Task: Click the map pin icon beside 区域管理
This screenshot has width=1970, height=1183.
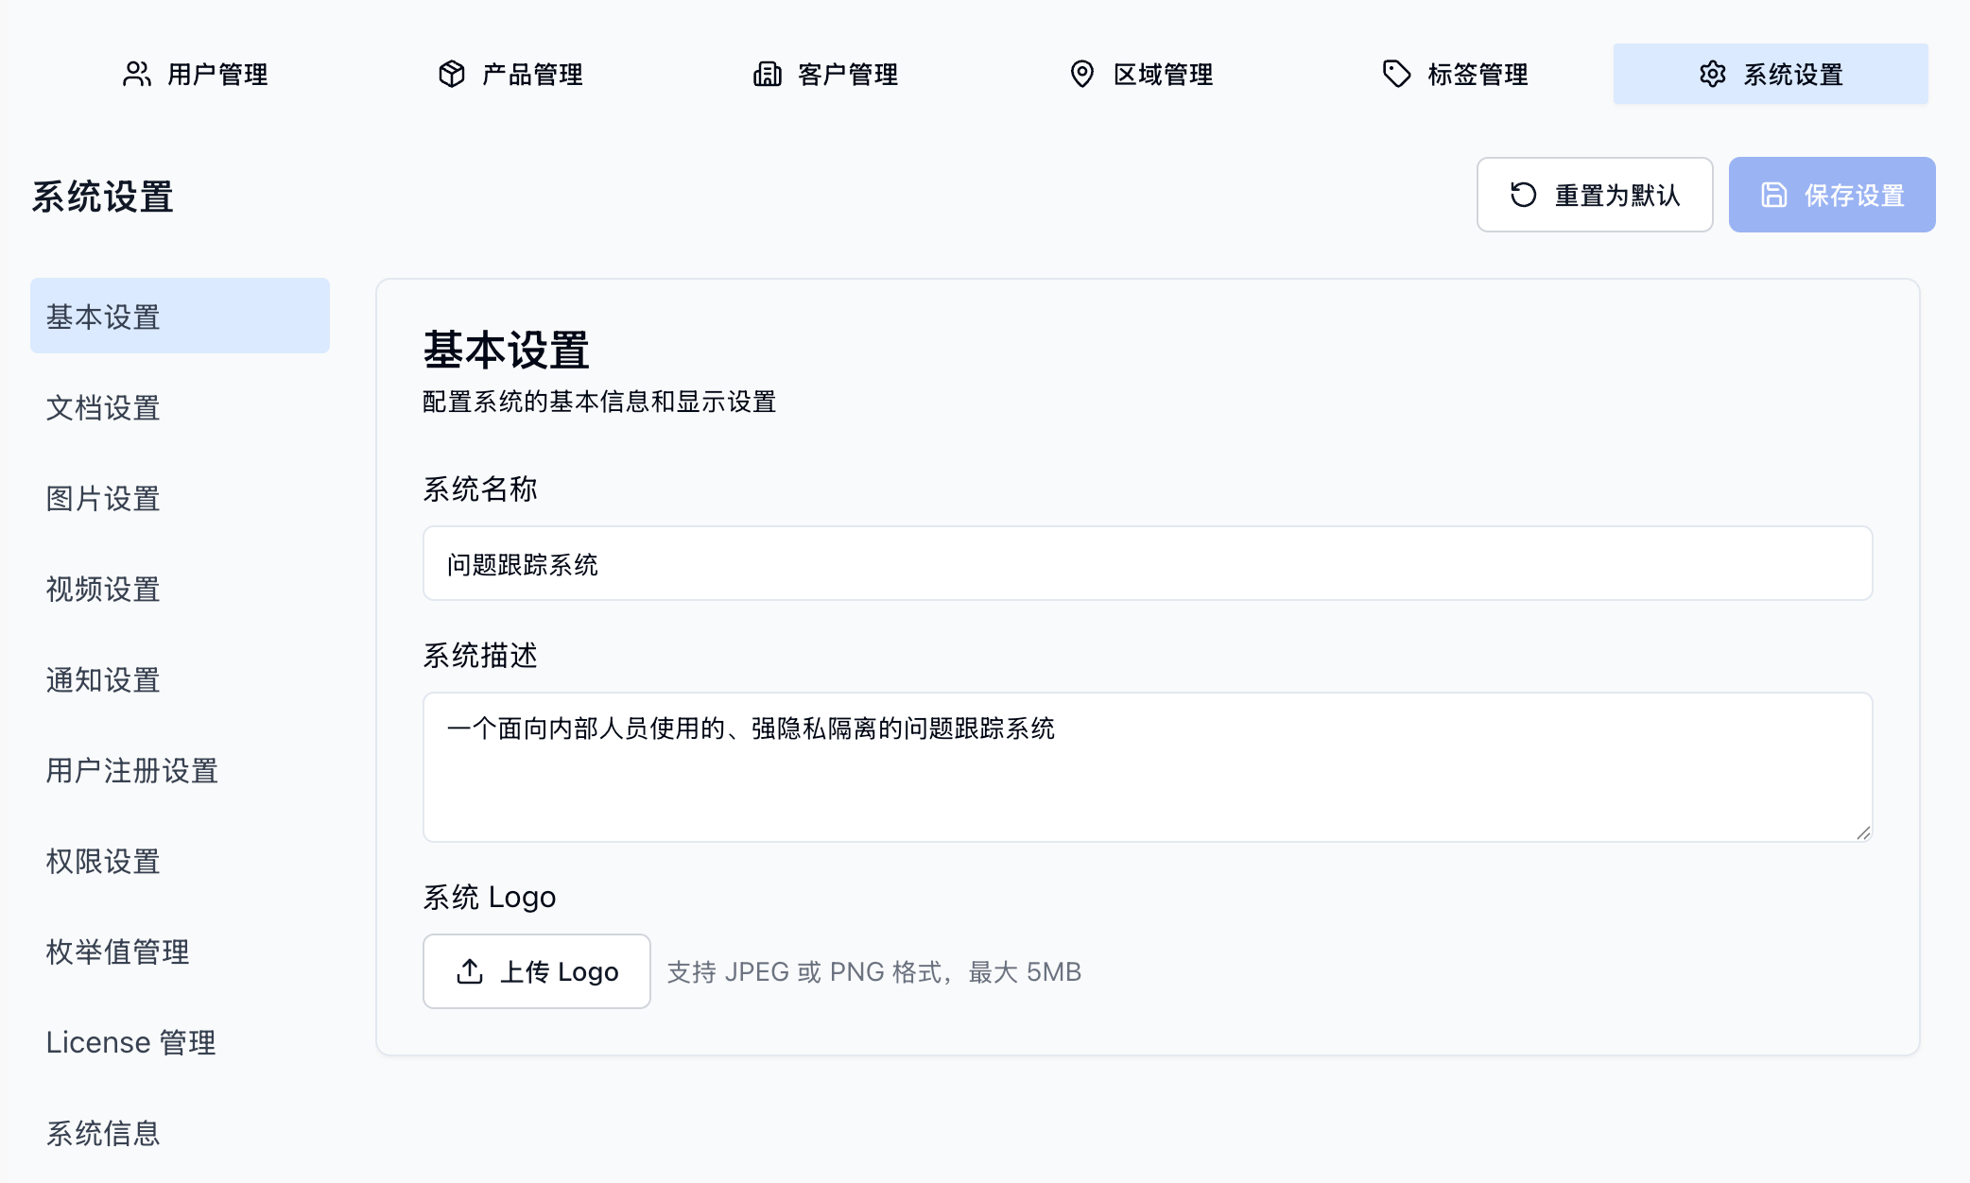Action: [x=1083, y=74]
